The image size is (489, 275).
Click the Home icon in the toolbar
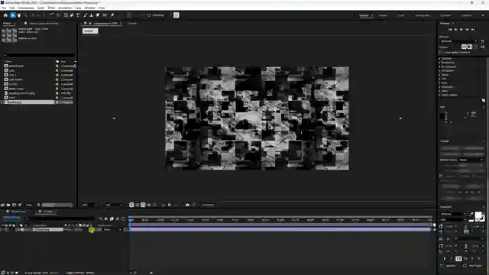click(x=5, y=15)
